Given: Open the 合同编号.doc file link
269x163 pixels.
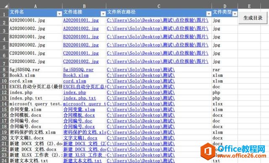Looking at the screenshot, I should coord(77,121).
